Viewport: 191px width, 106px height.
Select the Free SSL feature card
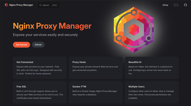coord(40,92)
